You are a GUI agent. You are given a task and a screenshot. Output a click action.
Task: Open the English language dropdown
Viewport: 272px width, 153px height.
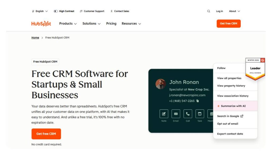point(40,11)
